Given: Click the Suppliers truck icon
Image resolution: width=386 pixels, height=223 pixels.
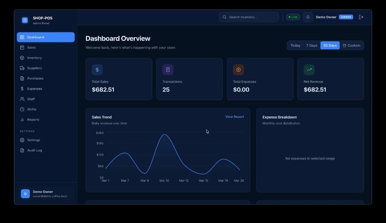Looking at the screenshot, I should 22,68.
